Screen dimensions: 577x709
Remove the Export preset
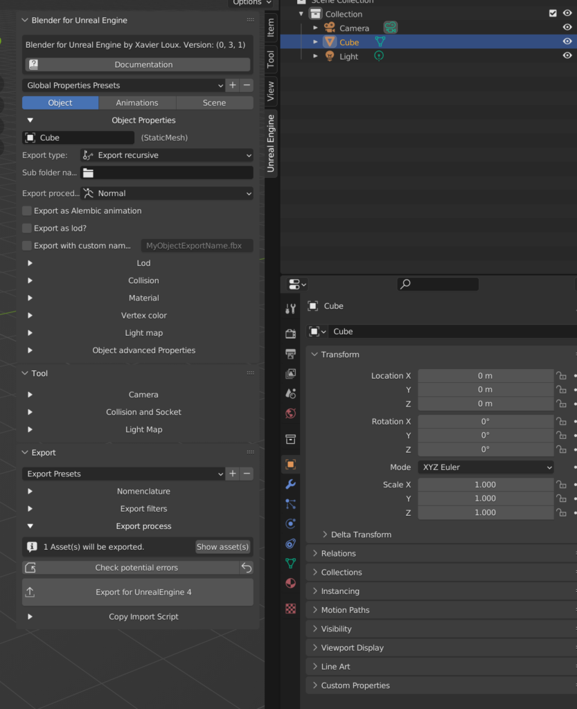coord(247,474)
